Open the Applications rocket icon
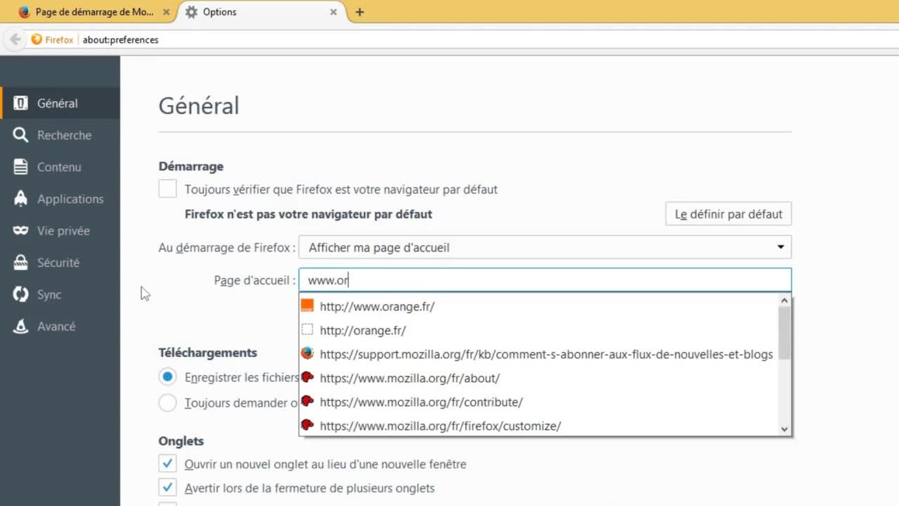 [x=20, y=199]
